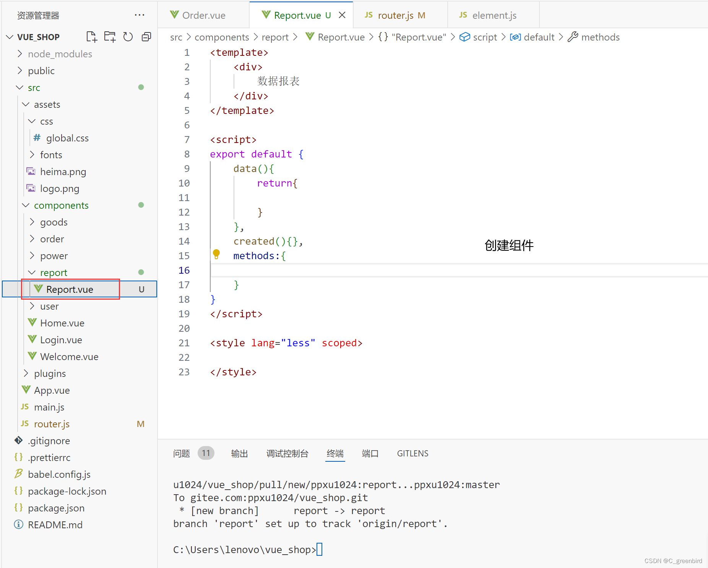
Task: Click the JS icon beside main.js
Action: click(x=25, y=407)
